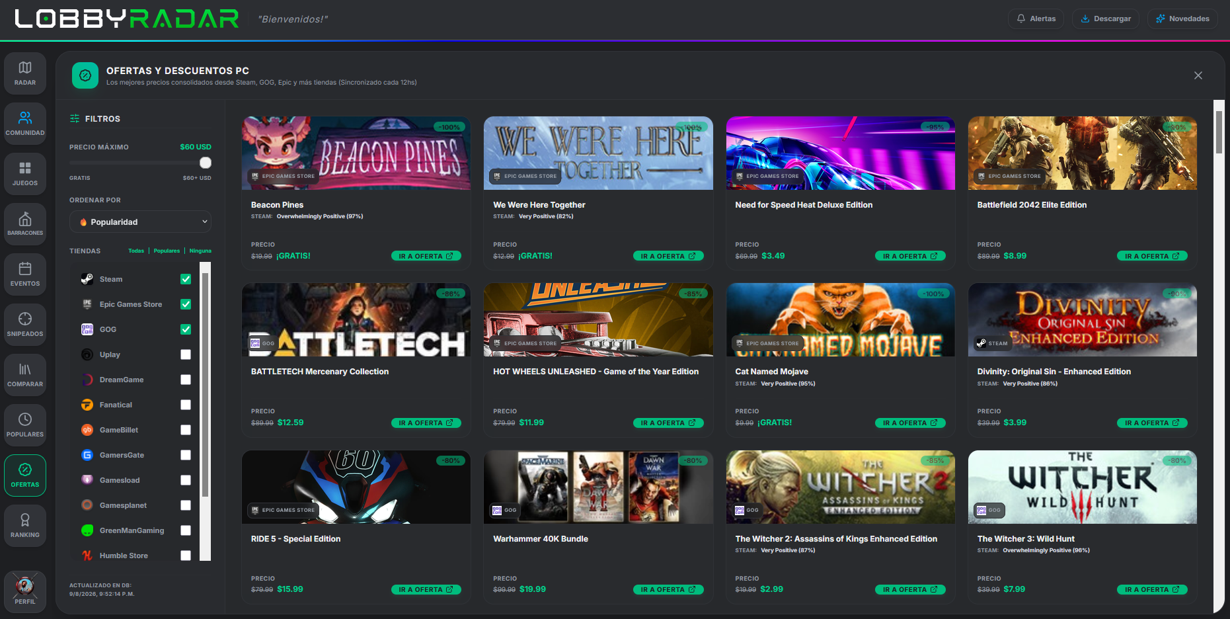This screenshot has height=619, width=1230.
Task: Click the Gamesload logo icon
Action: click(87, 480)
